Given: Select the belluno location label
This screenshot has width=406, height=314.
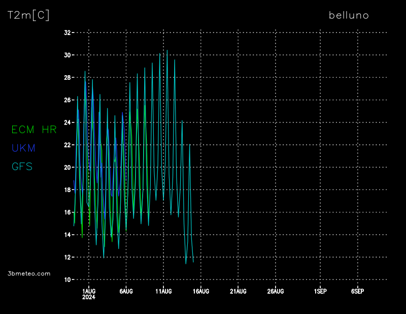Looking at the screenshot, I should tap(349, 15).
